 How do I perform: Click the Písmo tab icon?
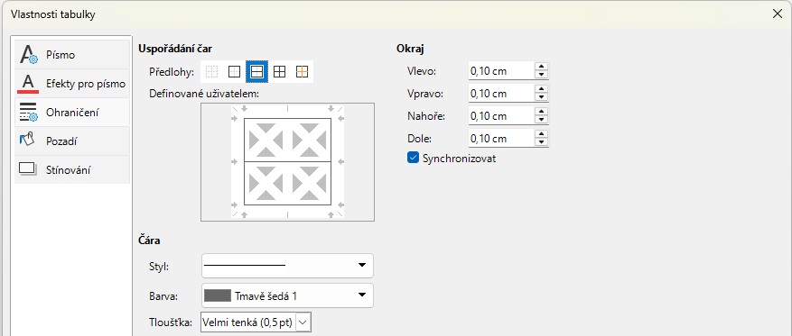[28, 55]
